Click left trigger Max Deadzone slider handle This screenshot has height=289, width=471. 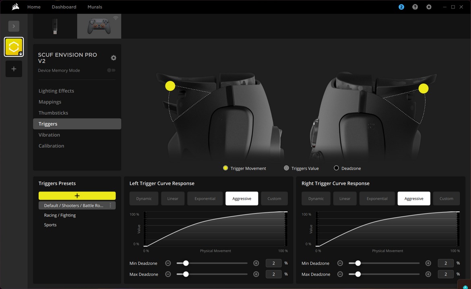[186, 274]
